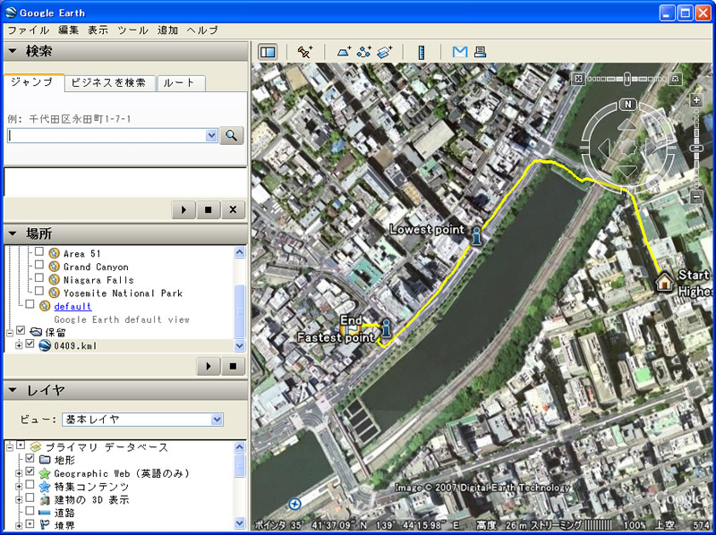Select the Lowest point info marker
716x535 pixels.
point(476,236)
